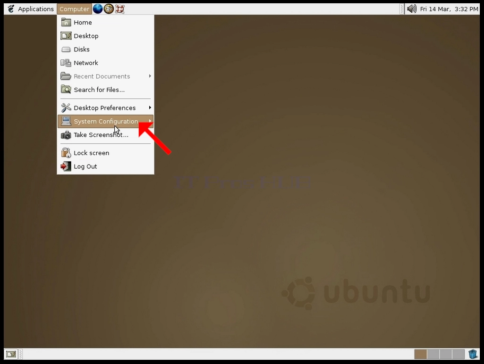The image size is (484, 364).
Task: Click the Show Desktop button
Action: (x=11, y=354)
